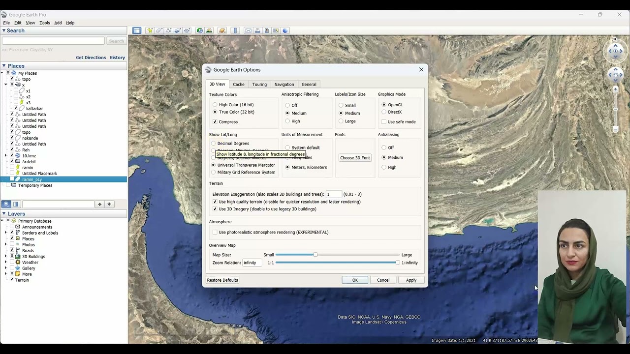This screenshot has height=354, width=630.
Task: Click the sunlight landscape toolbar icon
Action: coord(209,30)
